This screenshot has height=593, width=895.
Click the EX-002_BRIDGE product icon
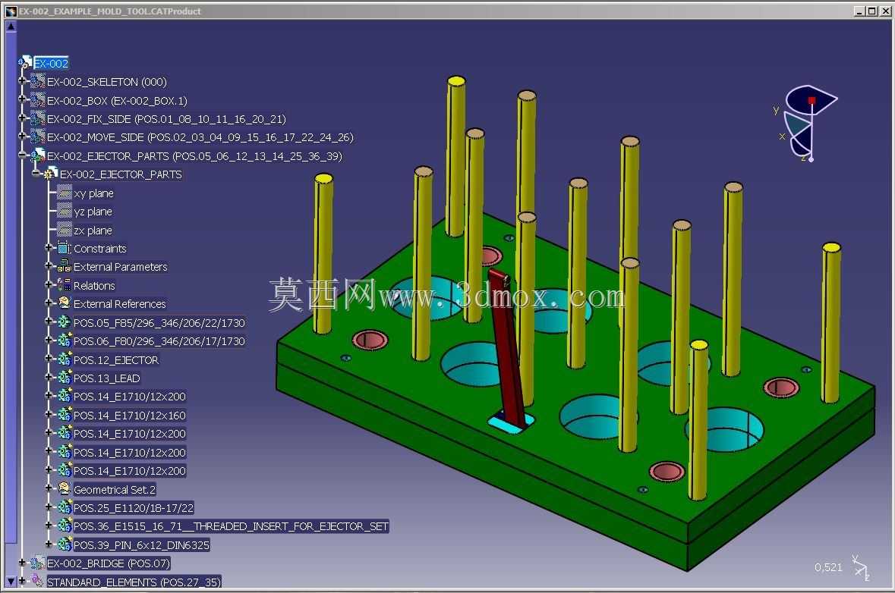[38, 563]
